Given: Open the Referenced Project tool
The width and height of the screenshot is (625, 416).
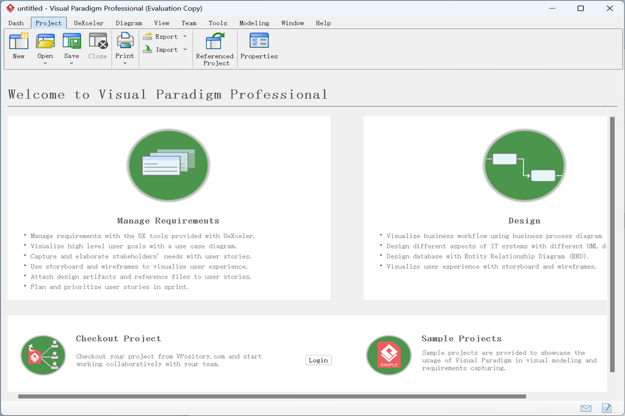Looking at the screenshot, I should [215, 42].
